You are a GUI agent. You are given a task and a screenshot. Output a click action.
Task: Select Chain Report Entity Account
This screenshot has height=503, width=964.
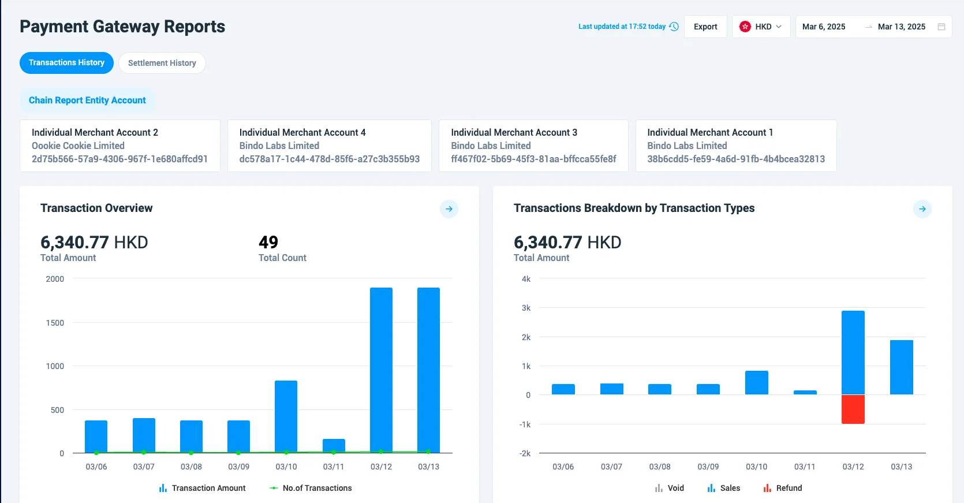coord(87,100)
